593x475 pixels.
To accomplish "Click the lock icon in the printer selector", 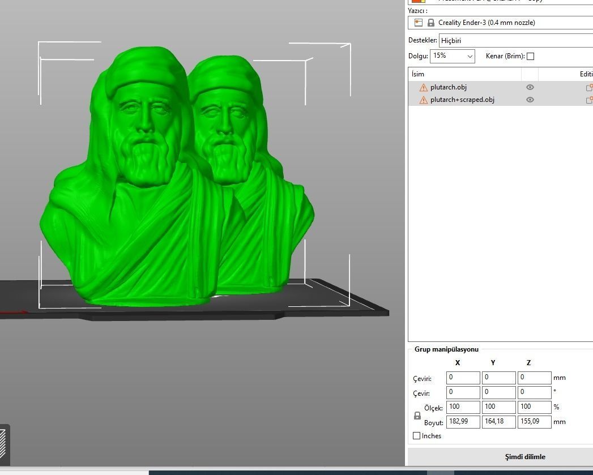I will click(431, 23).
